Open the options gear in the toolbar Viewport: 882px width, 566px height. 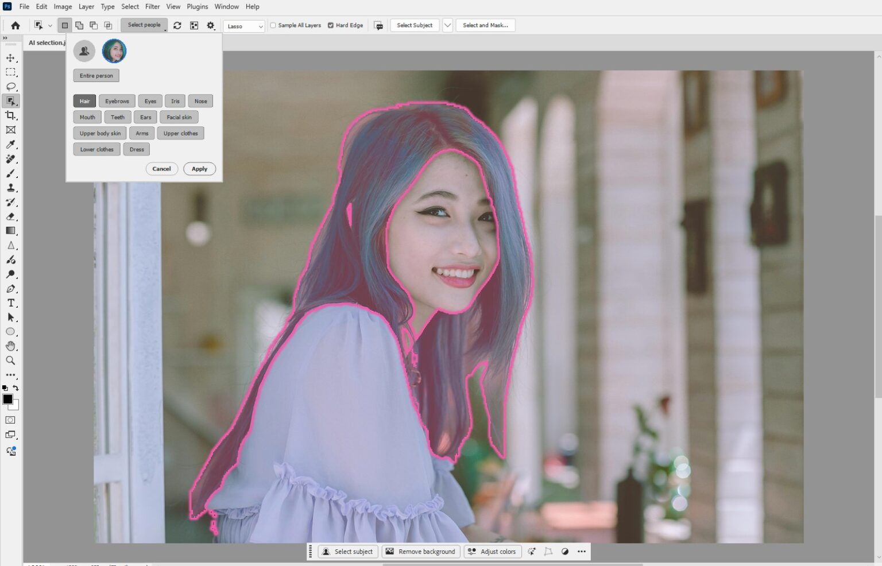[x=210, y=25]
